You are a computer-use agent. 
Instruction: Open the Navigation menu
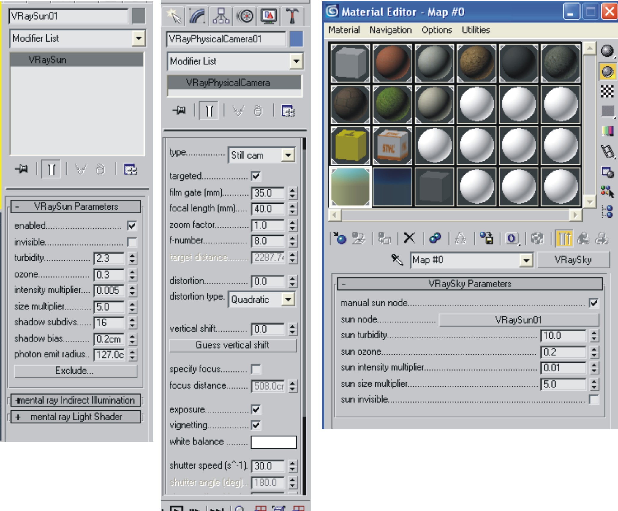(390, 30)
